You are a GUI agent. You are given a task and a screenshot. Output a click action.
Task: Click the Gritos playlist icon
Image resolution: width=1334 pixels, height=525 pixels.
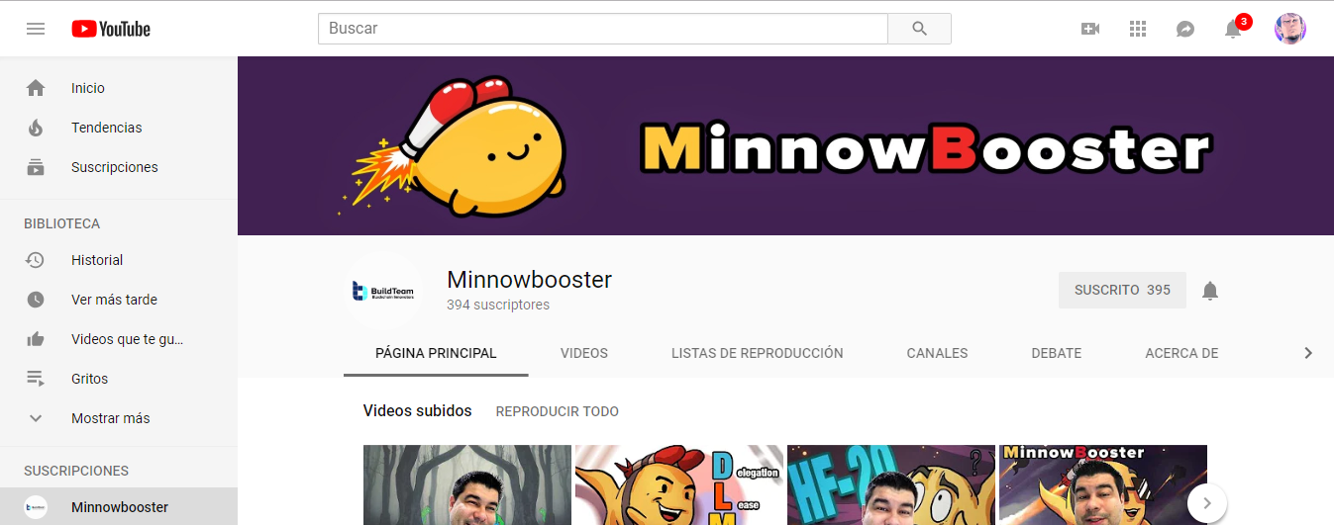(36, 379)
